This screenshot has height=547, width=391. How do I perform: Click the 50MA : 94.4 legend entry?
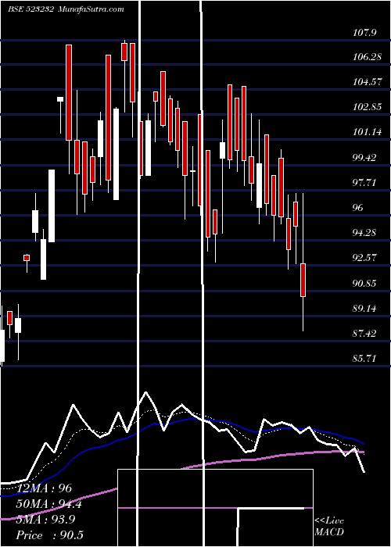(48, 504)
